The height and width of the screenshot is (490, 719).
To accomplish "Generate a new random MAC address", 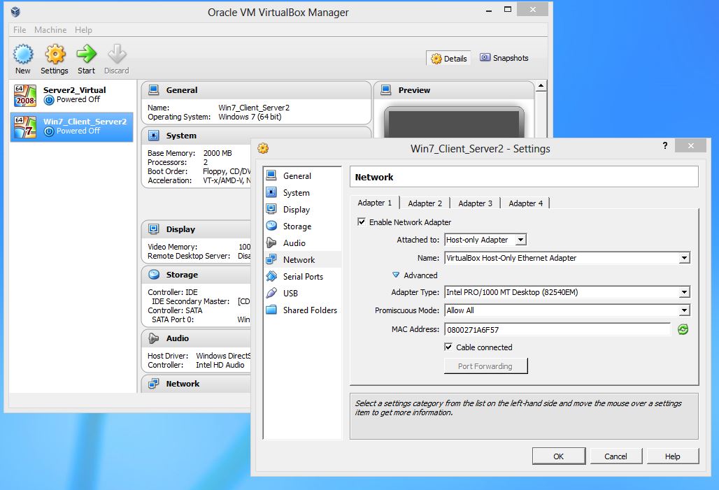I will point(683,329).
